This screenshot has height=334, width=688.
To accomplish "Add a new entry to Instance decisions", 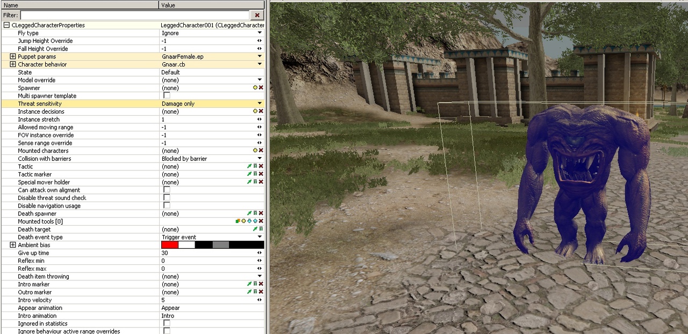I will (255, 112).
